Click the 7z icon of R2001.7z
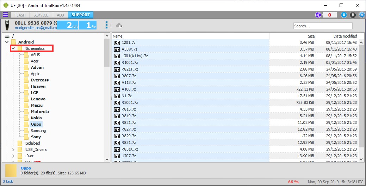The width and height of the screenshot is (366, 186). click(x=117, y=102)
